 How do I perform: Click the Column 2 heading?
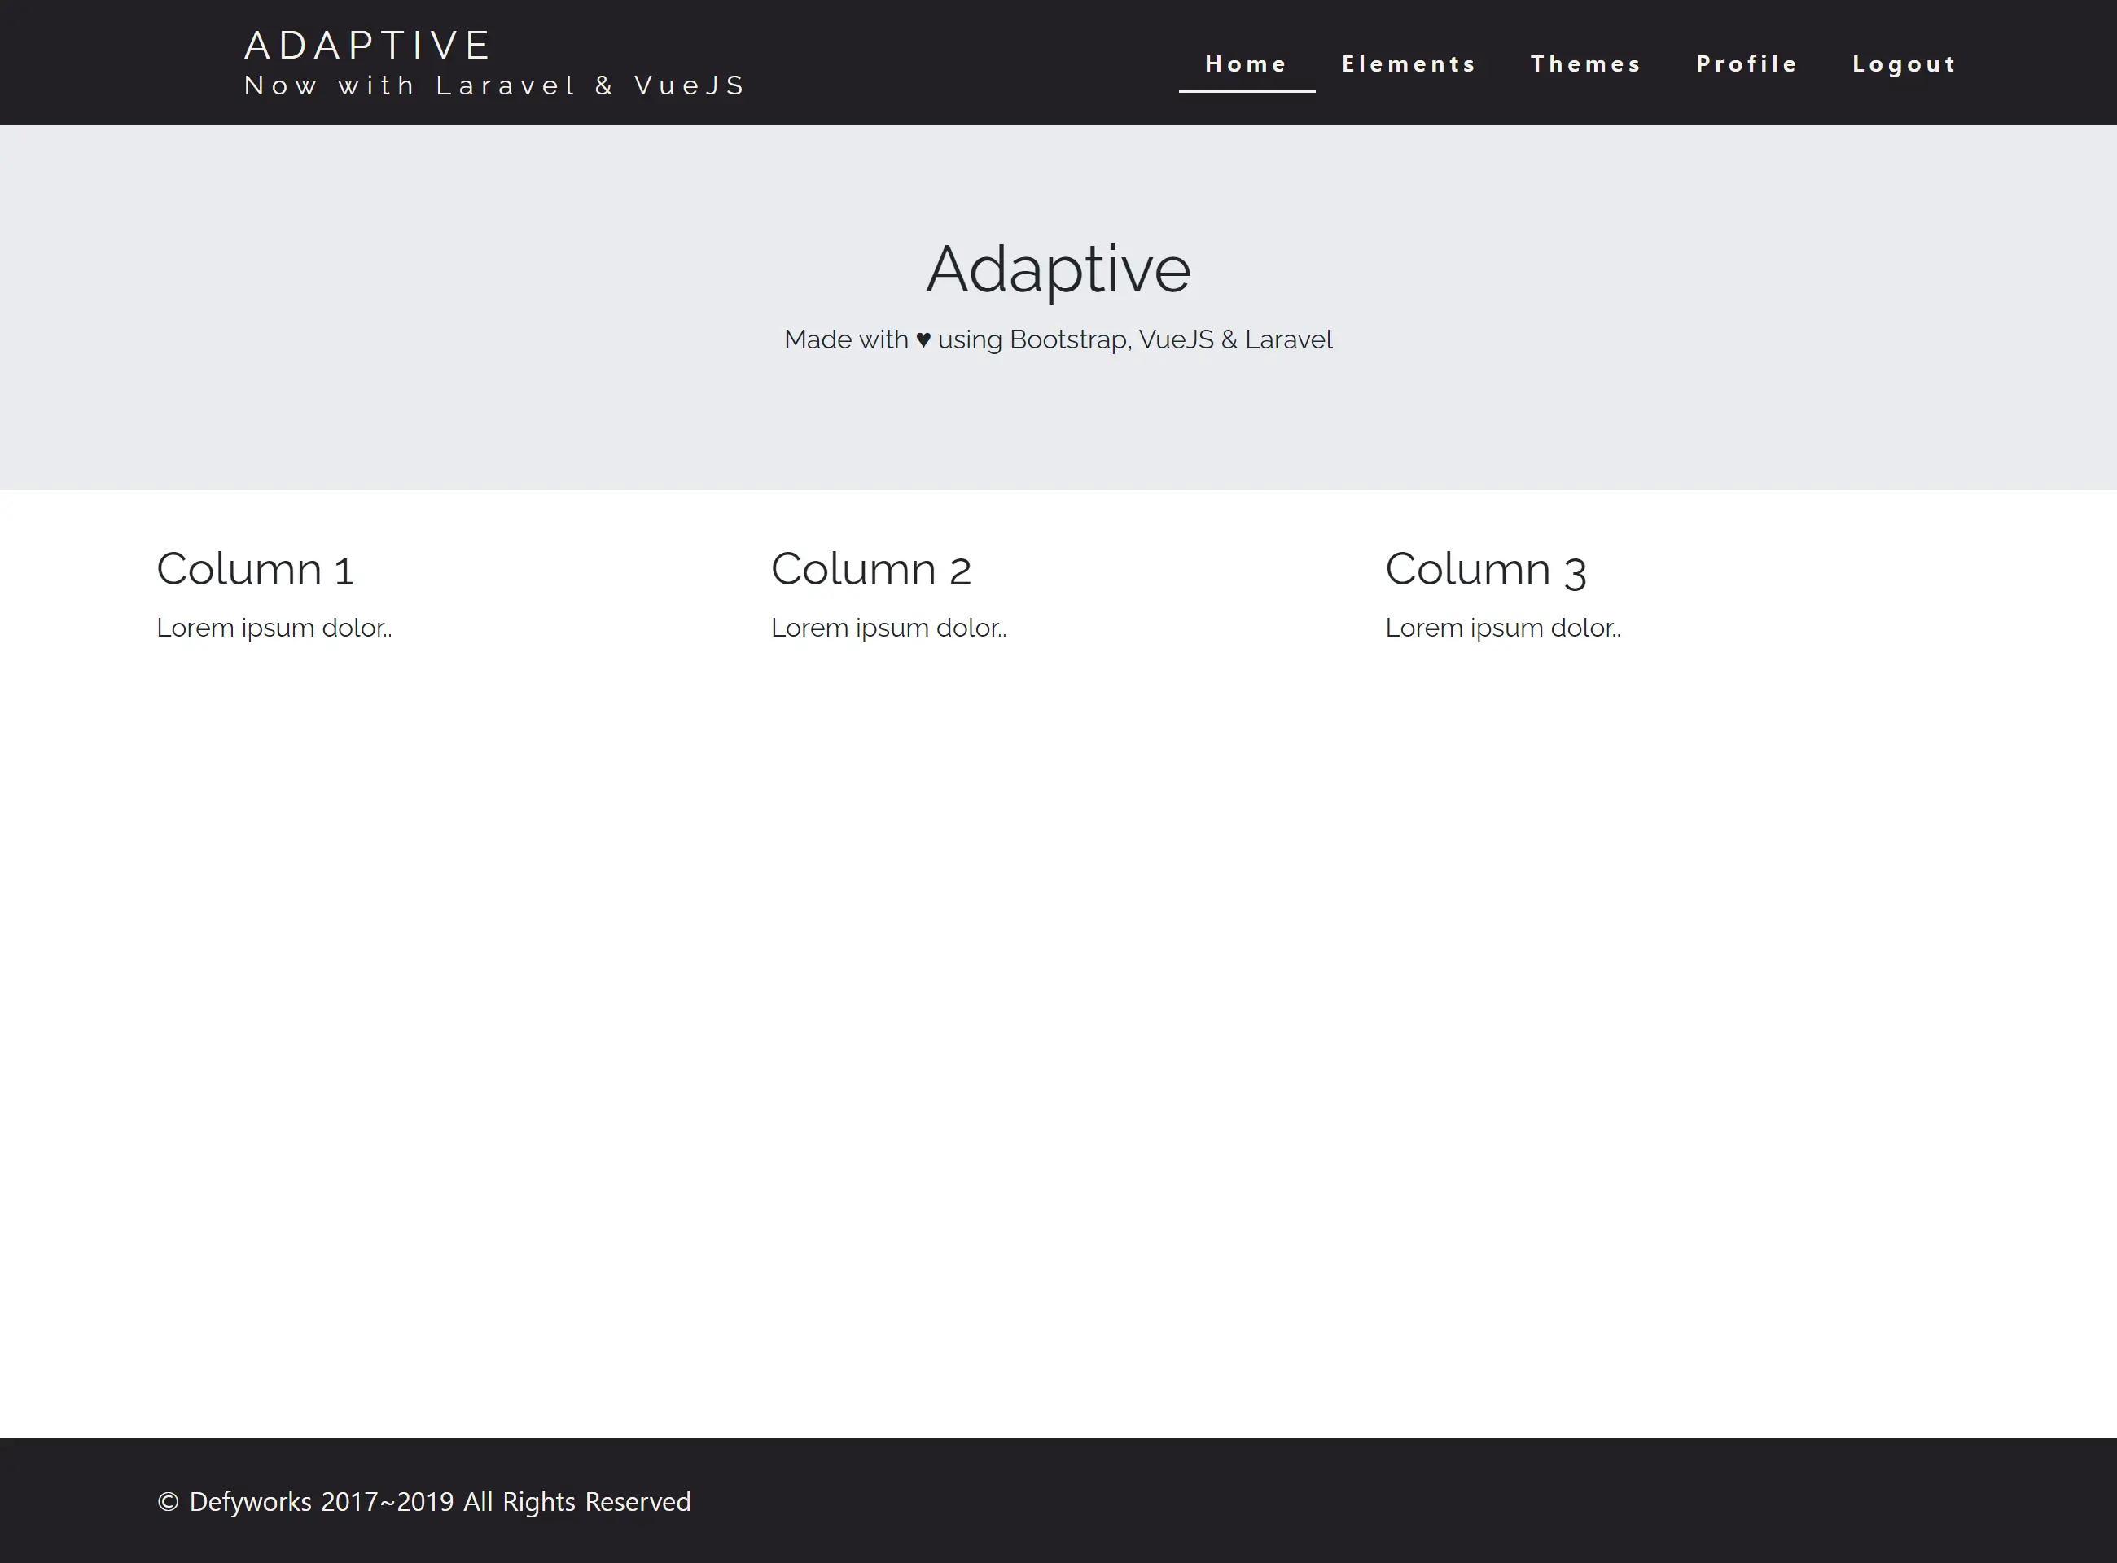point(871,568)
